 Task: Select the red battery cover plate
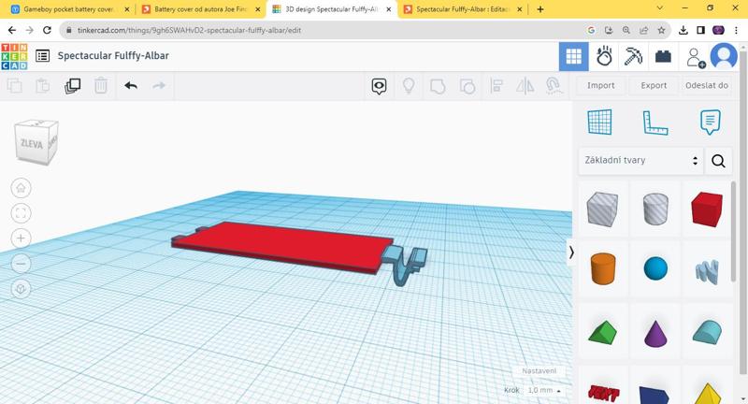click(286, 246)
